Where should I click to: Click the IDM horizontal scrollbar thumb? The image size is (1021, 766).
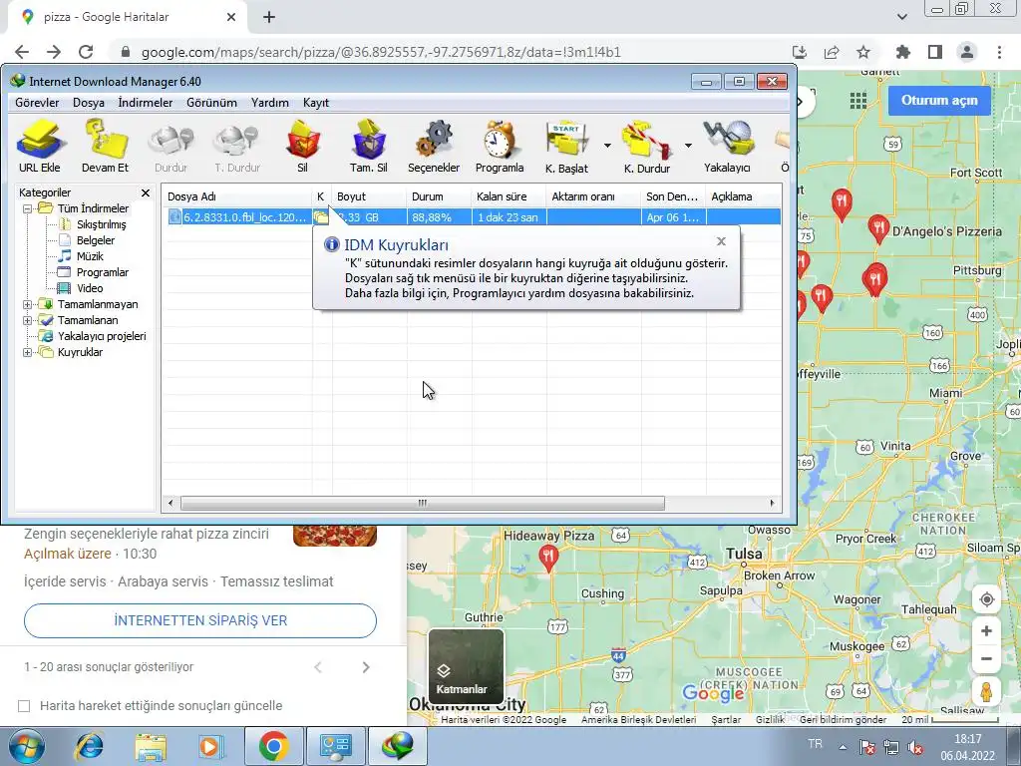coord(423,504)
